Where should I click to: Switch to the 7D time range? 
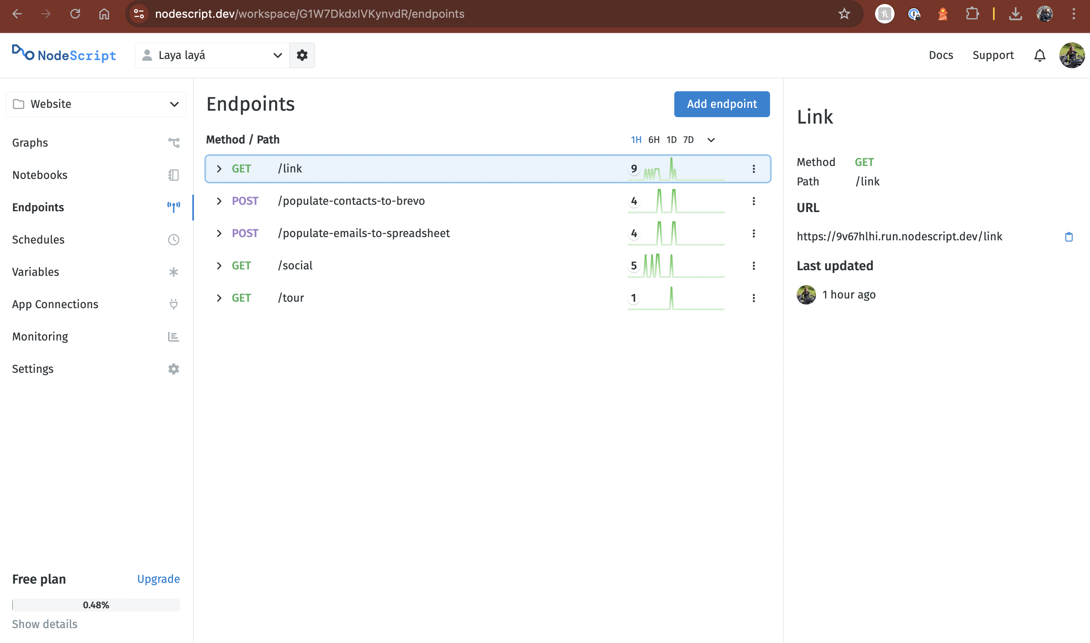pyautogui.click(x=688, y=139)
